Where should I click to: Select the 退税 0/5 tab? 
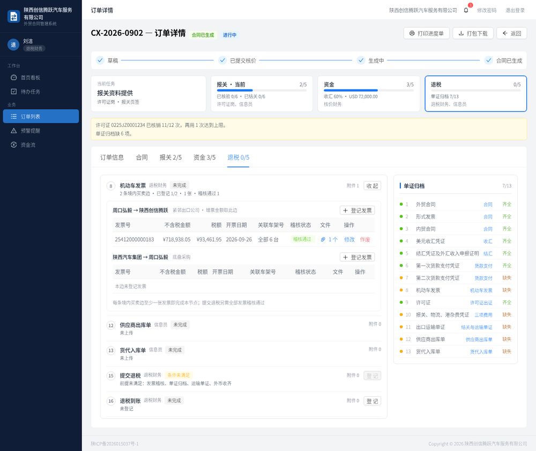(x=239, y=157)
